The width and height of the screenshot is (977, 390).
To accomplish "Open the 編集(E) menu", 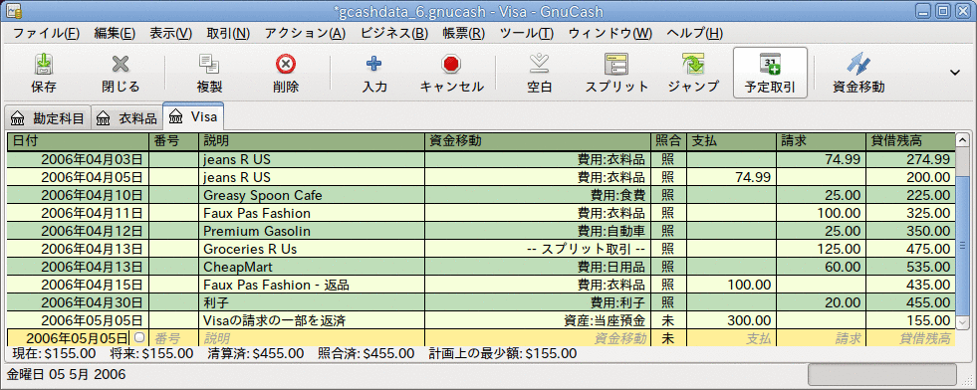I will click(x=115, y=33).
